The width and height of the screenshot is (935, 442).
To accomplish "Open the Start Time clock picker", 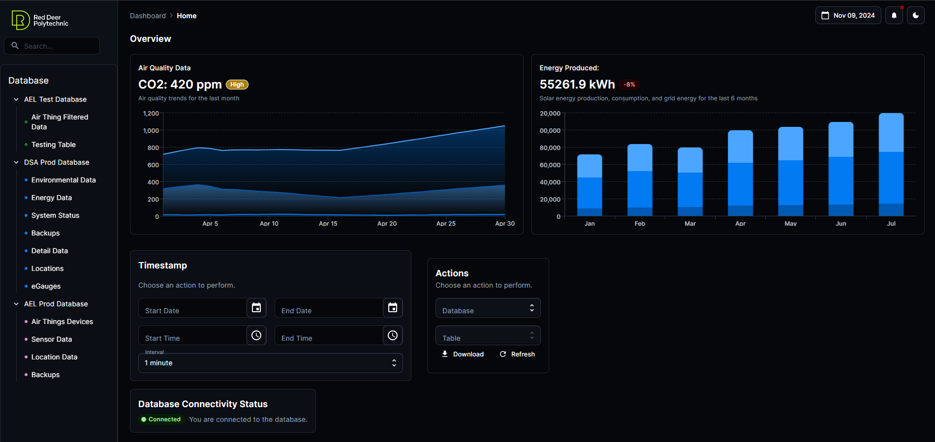I will (256, 335).
